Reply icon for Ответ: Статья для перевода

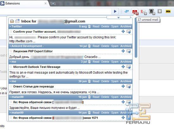129,87
